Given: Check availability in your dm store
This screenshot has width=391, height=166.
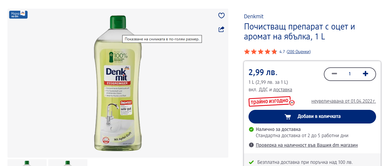Looking at the screenshot, I should coord(306,145).
